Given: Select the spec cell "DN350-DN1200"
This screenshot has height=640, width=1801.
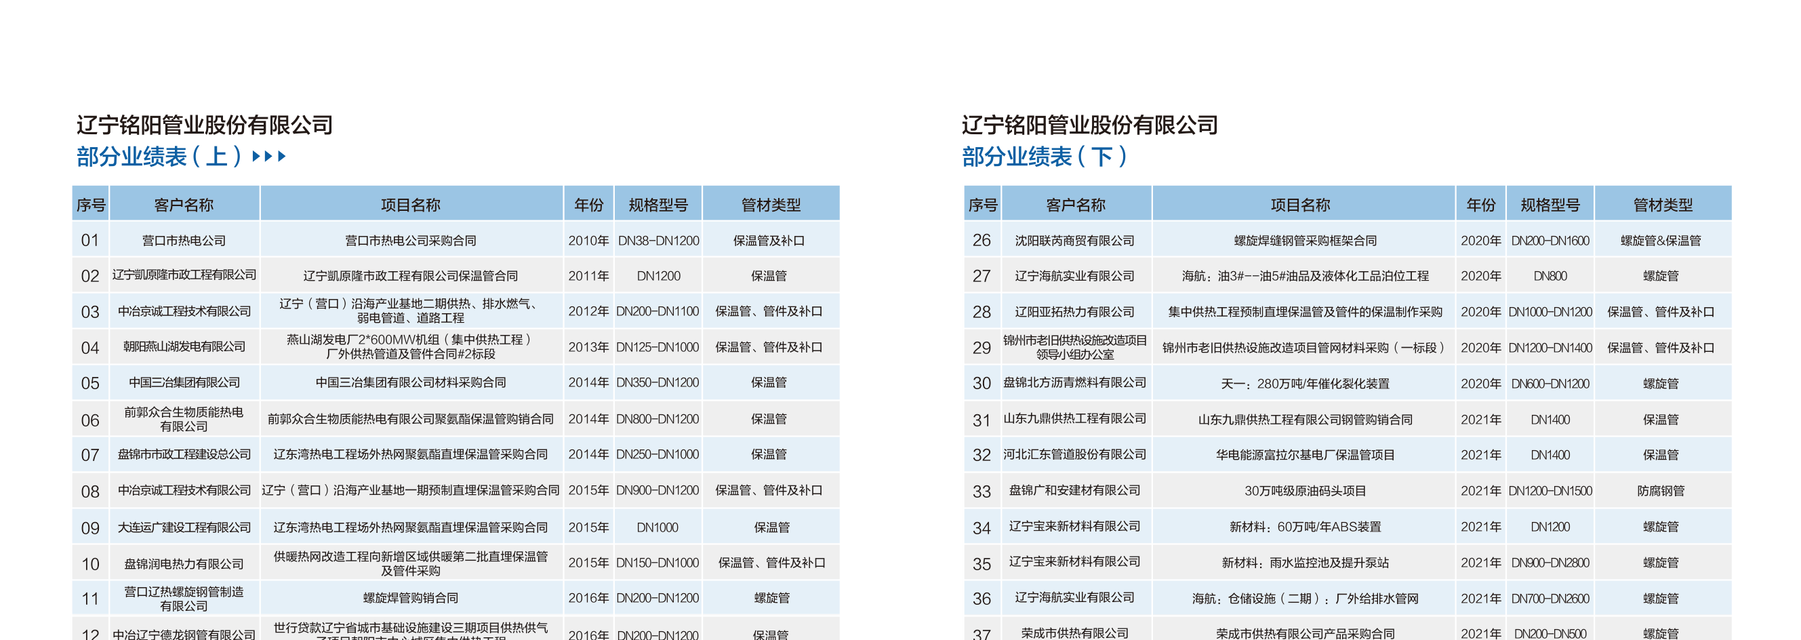Looking at the screenshot, I should 657,382.
